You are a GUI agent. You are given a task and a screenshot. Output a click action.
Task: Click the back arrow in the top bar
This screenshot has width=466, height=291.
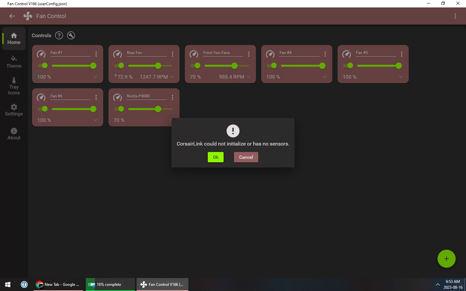tap(12, 16)
